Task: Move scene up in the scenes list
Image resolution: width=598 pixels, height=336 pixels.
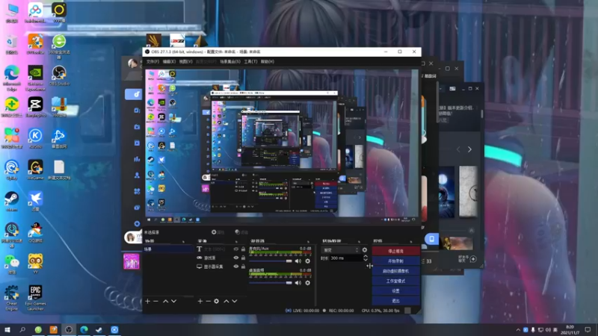Action: coord(165,301)
